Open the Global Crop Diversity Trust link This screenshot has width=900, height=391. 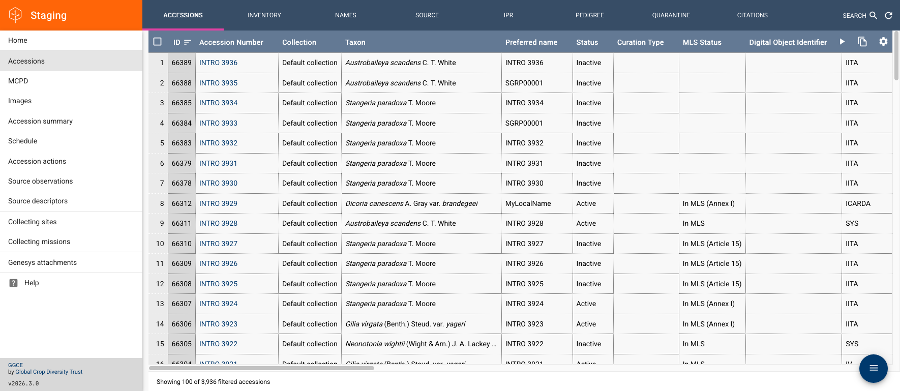click(49, 372)
